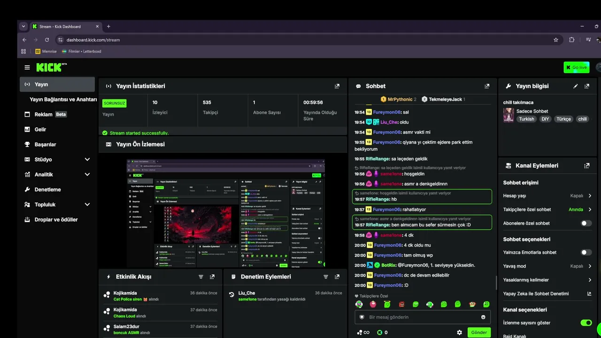Open the Memrise bookmark
The width and height of the screenshot is (601, 338).
46,51
